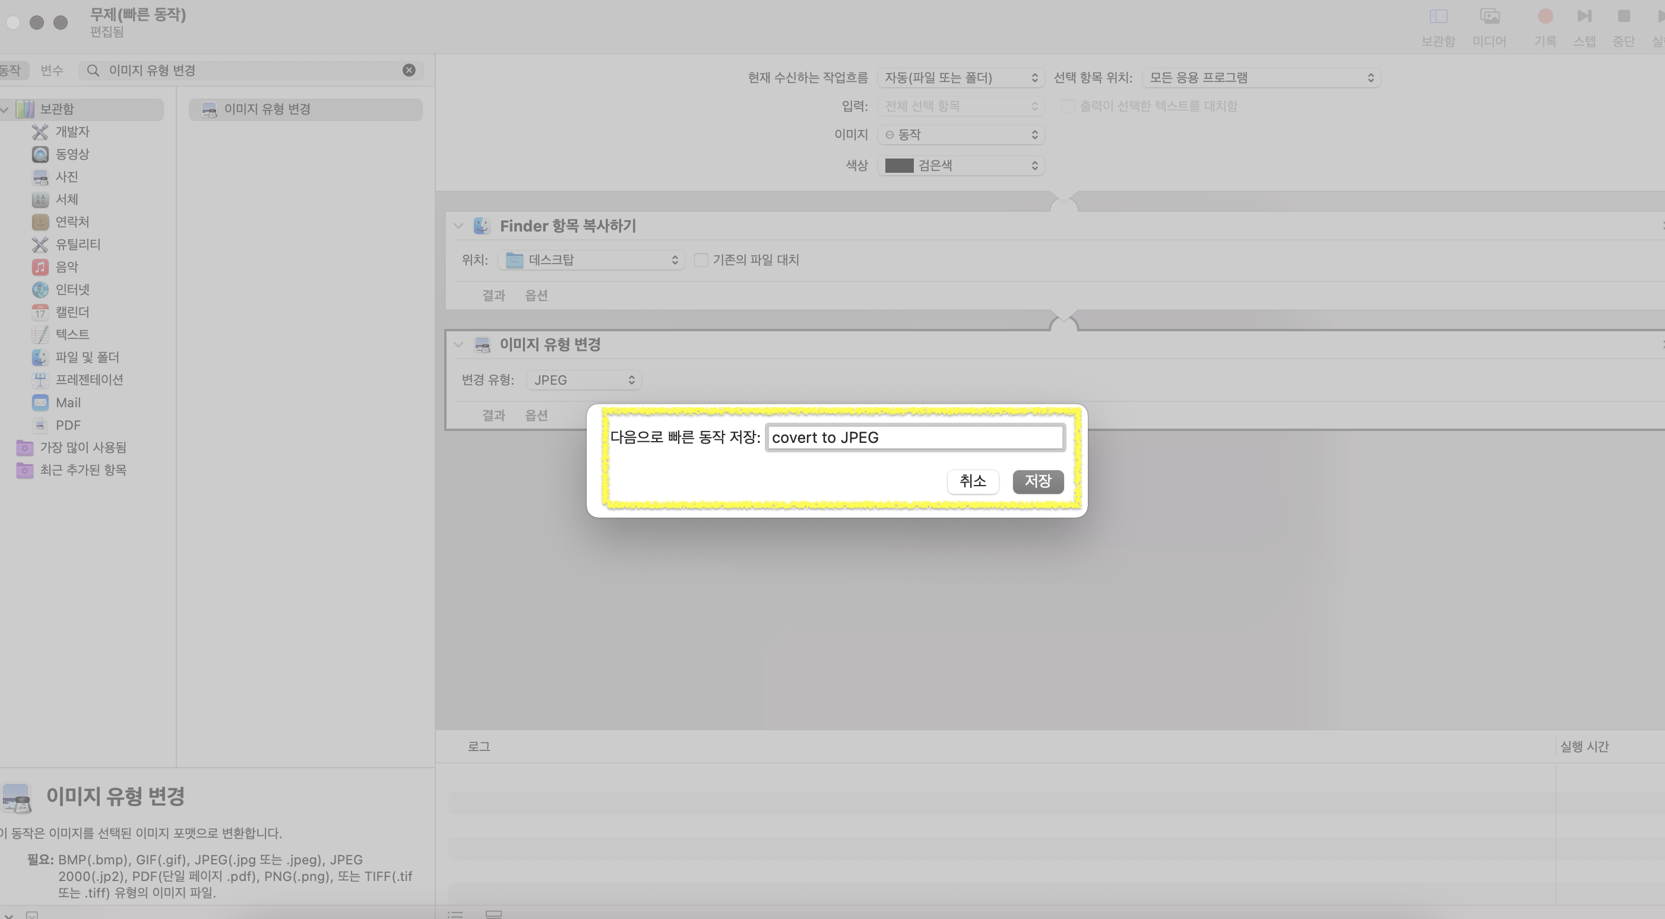Collapse the Finder items copy action
Image resolution: width=1665 pixels, height=919 pixels.
click(x=458, y=226)
